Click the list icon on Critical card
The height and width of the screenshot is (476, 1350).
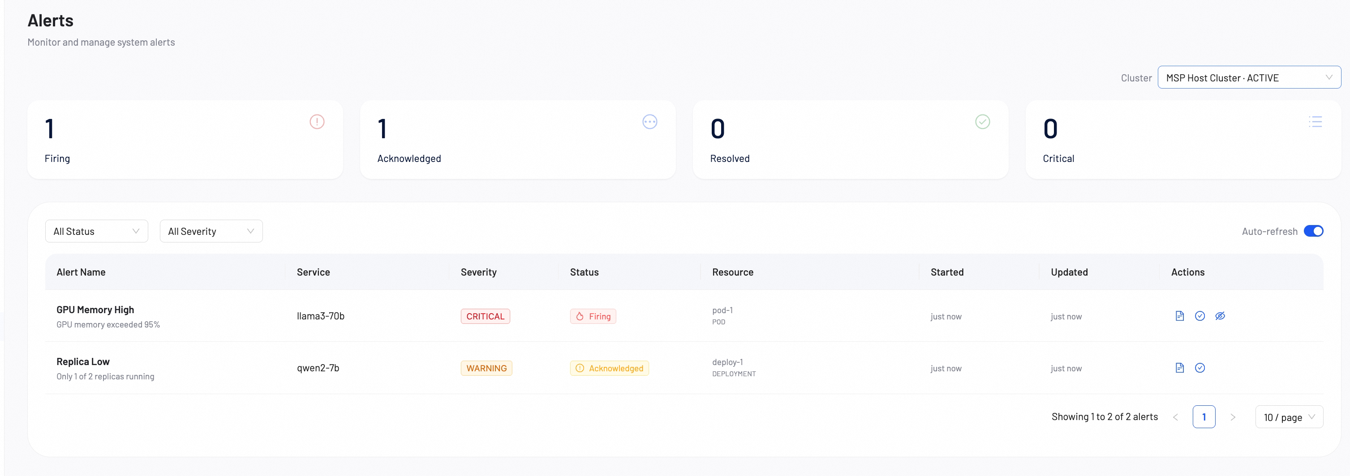point(1316,122)
